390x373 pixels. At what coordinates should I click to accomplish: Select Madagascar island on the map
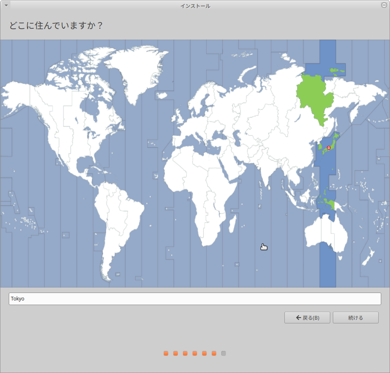(x=232, y=224)
